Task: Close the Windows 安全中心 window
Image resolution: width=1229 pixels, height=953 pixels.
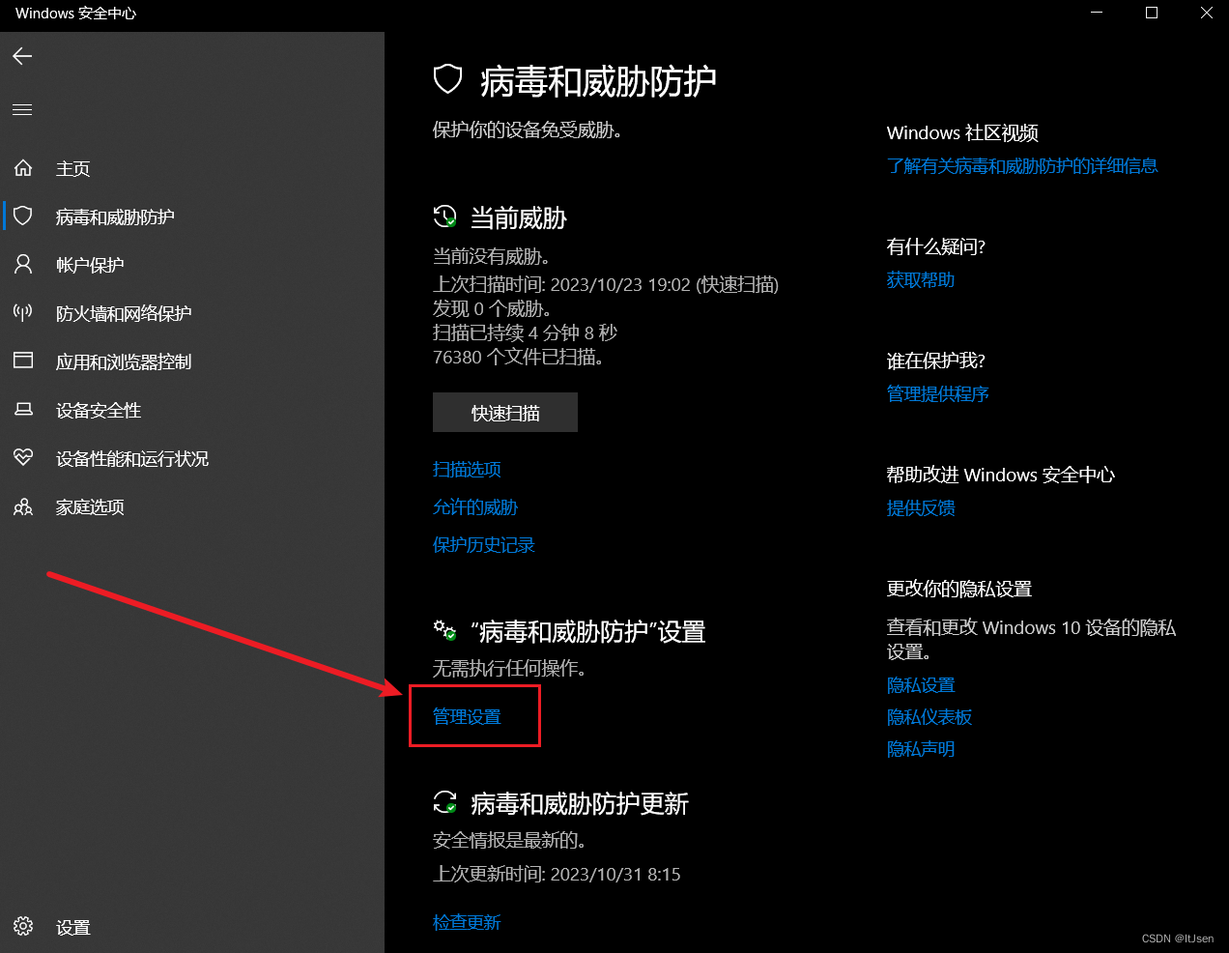Action: tap(1207, 13)
